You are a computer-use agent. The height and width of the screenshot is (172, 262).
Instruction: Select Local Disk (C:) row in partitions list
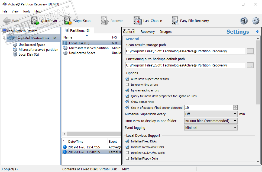[92, 43]
